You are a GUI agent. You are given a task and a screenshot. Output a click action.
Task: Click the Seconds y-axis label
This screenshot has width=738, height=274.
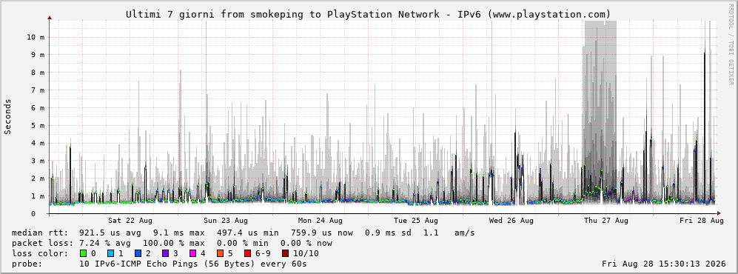[x=7, y=117]
